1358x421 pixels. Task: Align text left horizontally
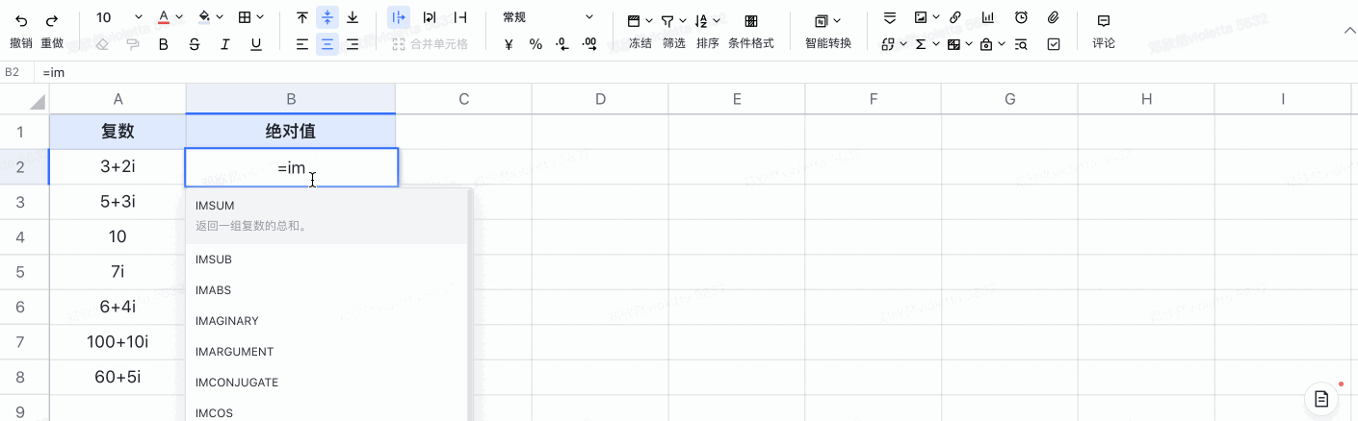pyautogui.click(x=302, y=43)
